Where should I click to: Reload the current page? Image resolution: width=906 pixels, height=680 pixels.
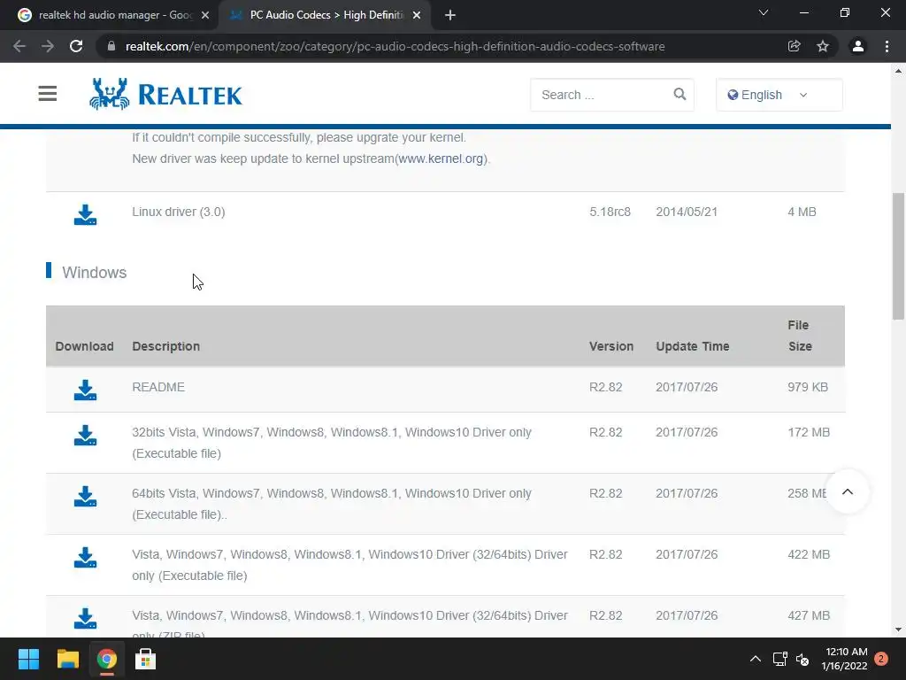click(x=76, y=46)
